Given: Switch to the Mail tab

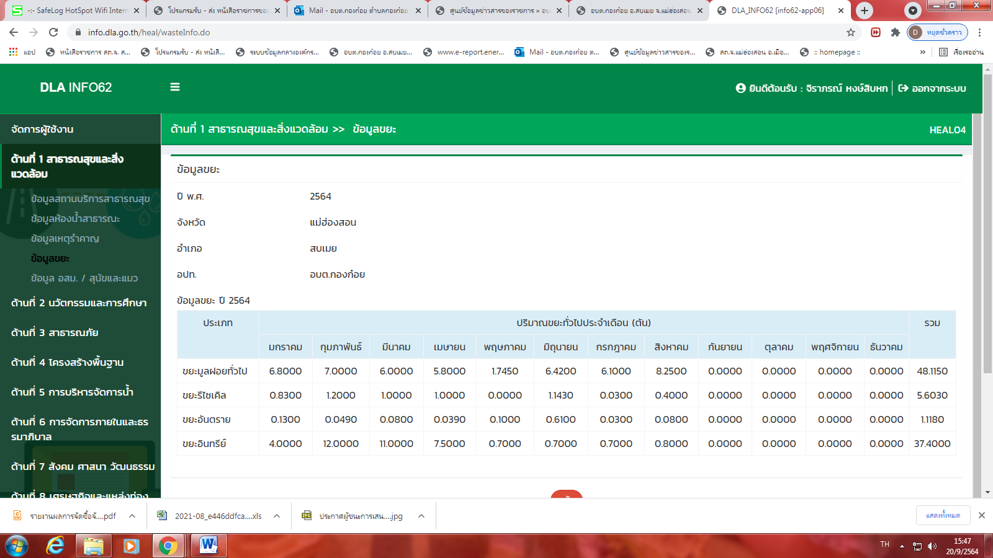Looking at the screenshot, I should pos(358,11).
